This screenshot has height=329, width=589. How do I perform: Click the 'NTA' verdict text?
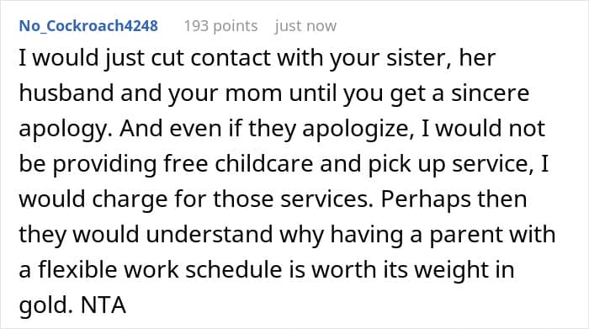click(x=103, y=305)
